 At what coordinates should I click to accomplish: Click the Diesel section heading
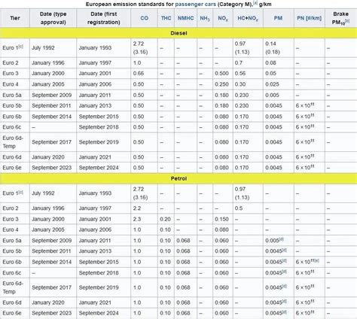pyautogui.click(x=178, y=33)
